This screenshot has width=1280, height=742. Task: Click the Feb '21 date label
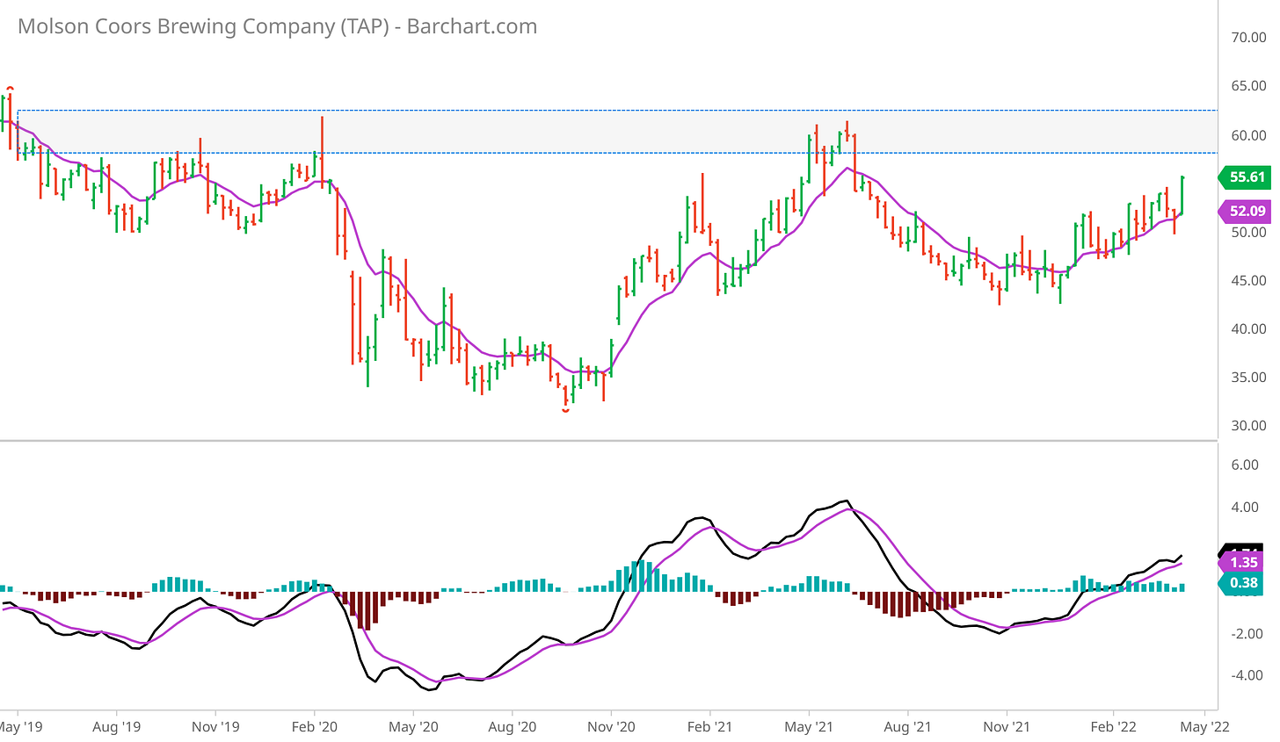710,727
